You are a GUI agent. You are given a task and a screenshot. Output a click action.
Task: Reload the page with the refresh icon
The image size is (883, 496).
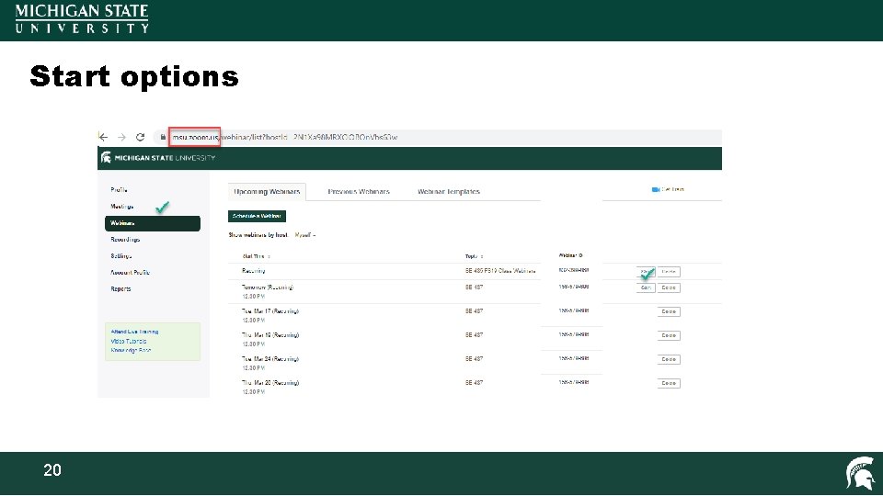click(140, 137)
